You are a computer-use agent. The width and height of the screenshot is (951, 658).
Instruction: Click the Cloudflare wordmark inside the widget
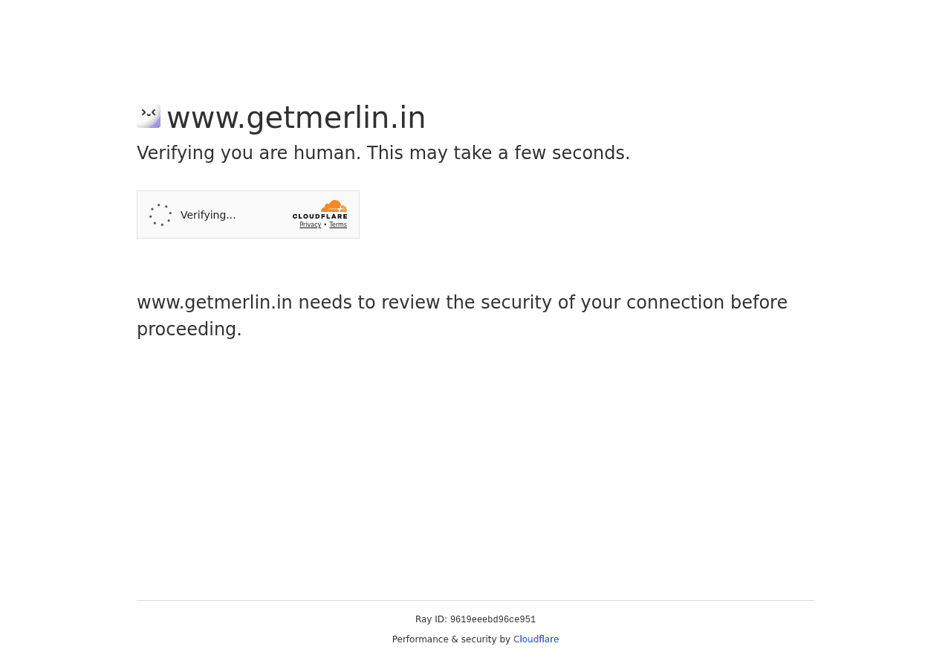tap(319, 214)
